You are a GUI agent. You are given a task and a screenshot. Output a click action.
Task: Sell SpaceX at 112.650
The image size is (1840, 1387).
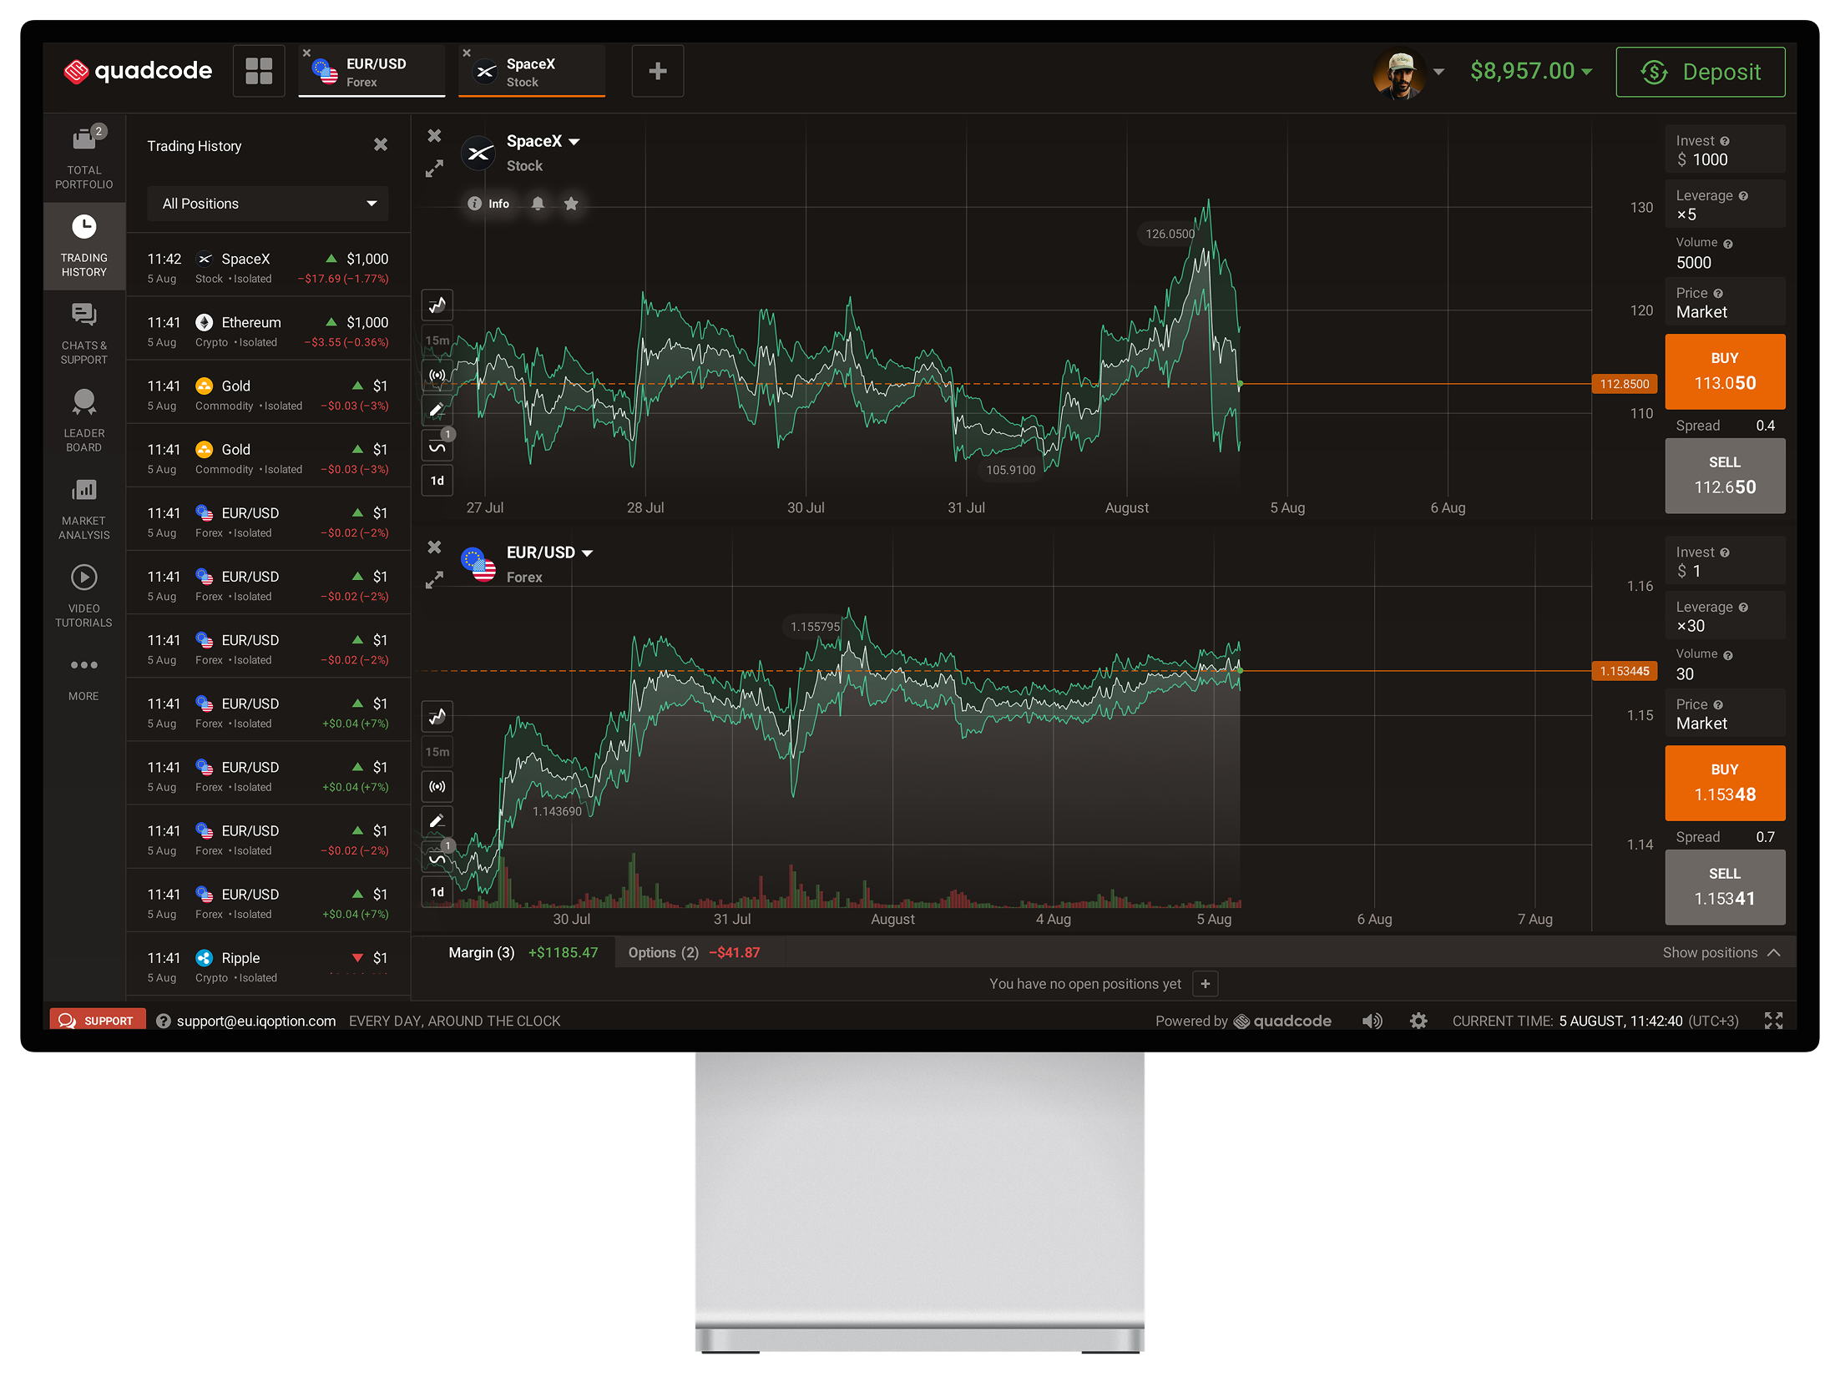1725,476
